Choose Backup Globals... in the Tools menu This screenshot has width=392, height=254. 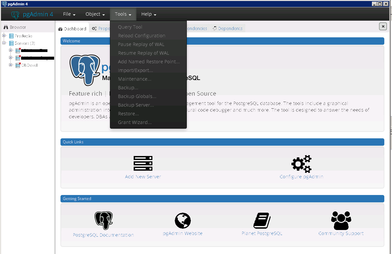(137, 96)
